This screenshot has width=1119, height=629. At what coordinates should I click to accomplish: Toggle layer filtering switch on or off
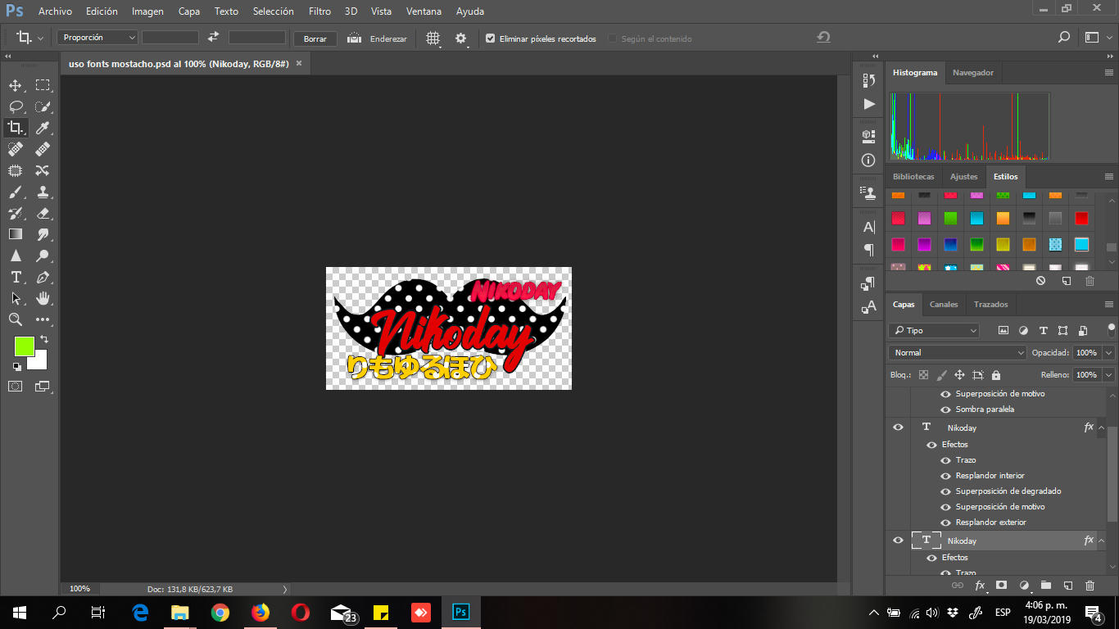tap(1111, 330)
